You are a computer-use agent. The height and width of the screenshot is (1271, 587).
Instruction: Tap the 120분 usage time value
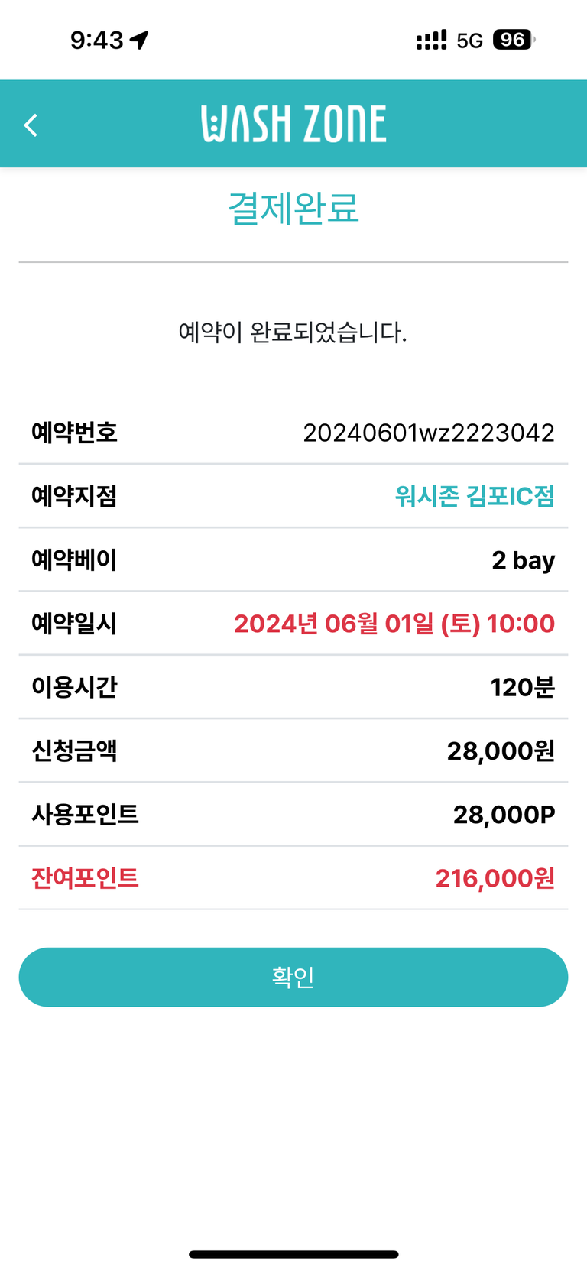522,687
